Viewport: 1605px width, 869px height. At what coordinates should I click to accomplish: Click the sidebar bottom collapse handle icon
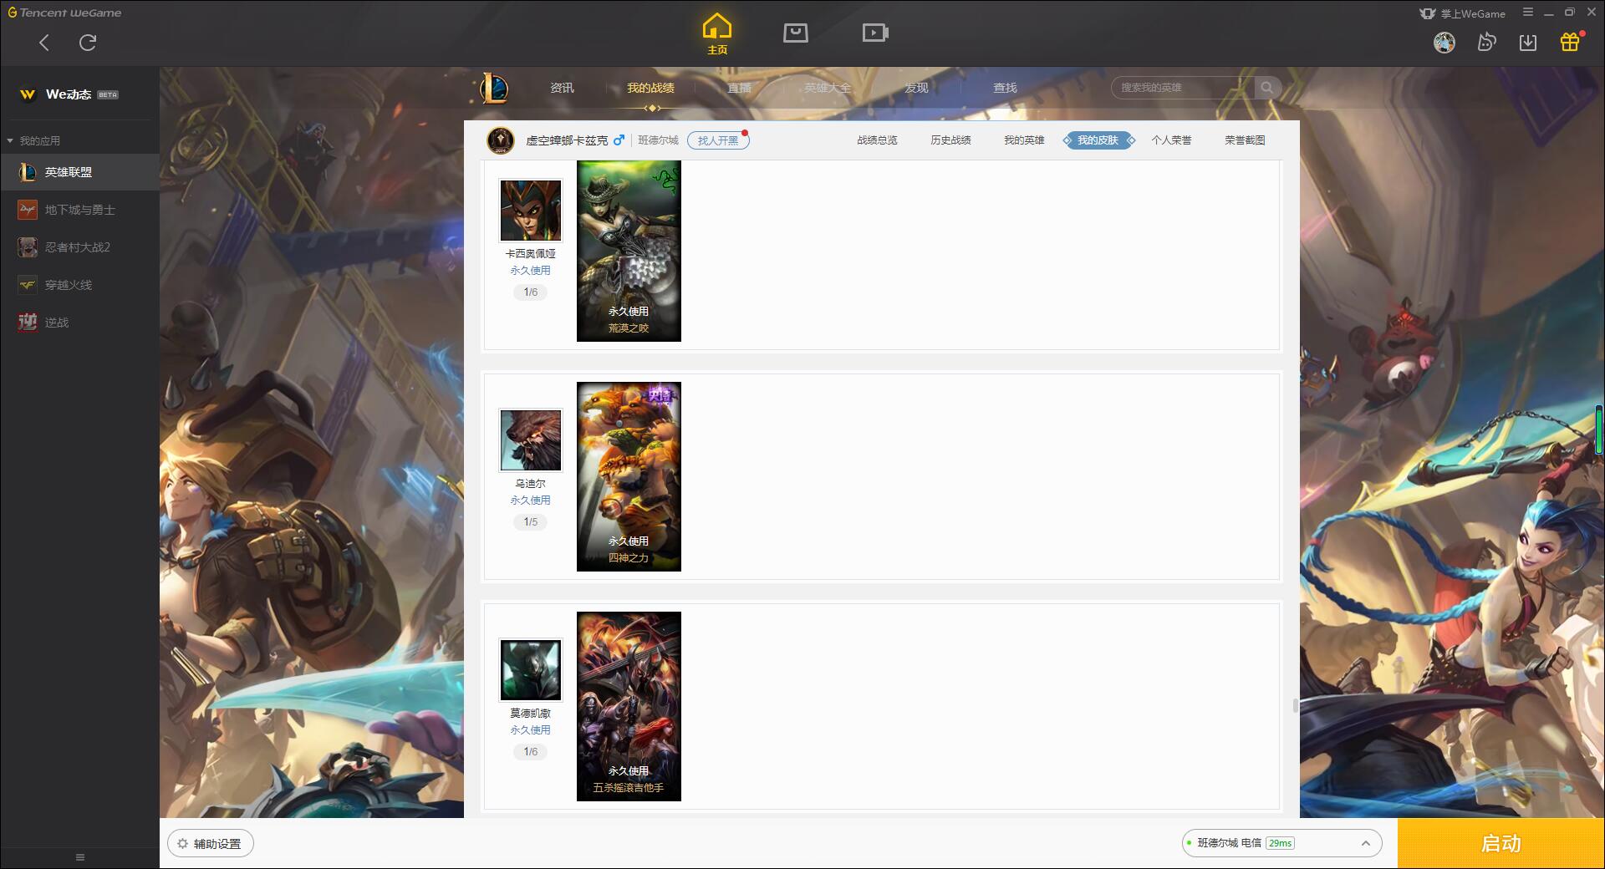click(80, 857)
